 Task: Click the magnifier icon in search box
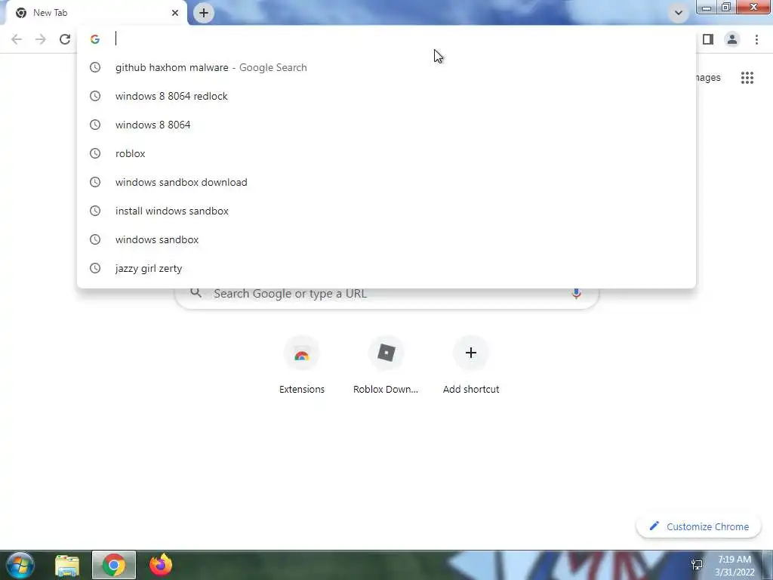[x=196, y=293]
